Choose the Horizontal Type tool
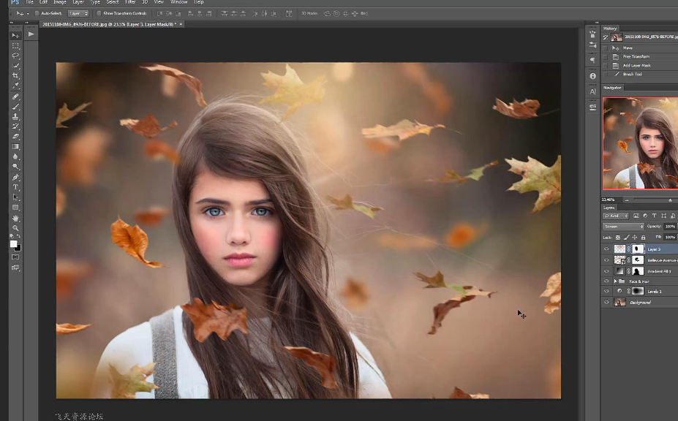The width and height of the screenshot is (678, 421). (x=15, y=187)
